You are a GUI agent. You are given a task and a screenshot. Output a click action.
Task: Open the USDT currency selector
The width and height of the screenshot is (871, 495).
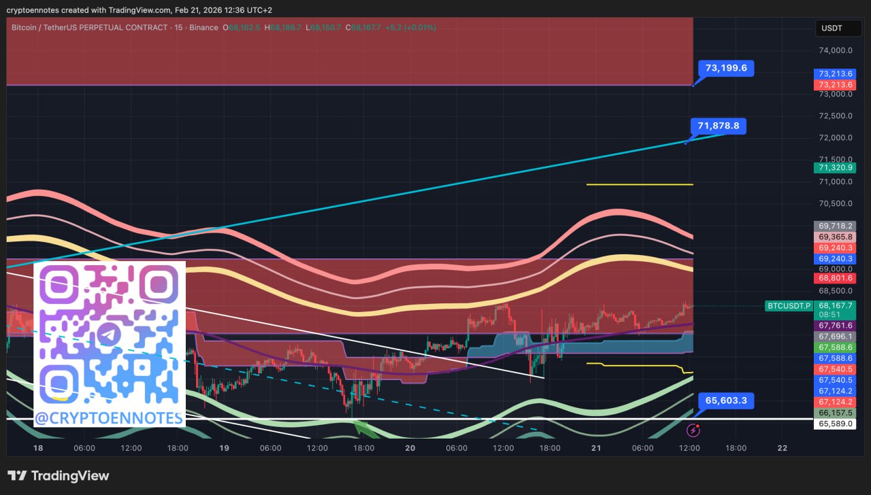point(833,28)
